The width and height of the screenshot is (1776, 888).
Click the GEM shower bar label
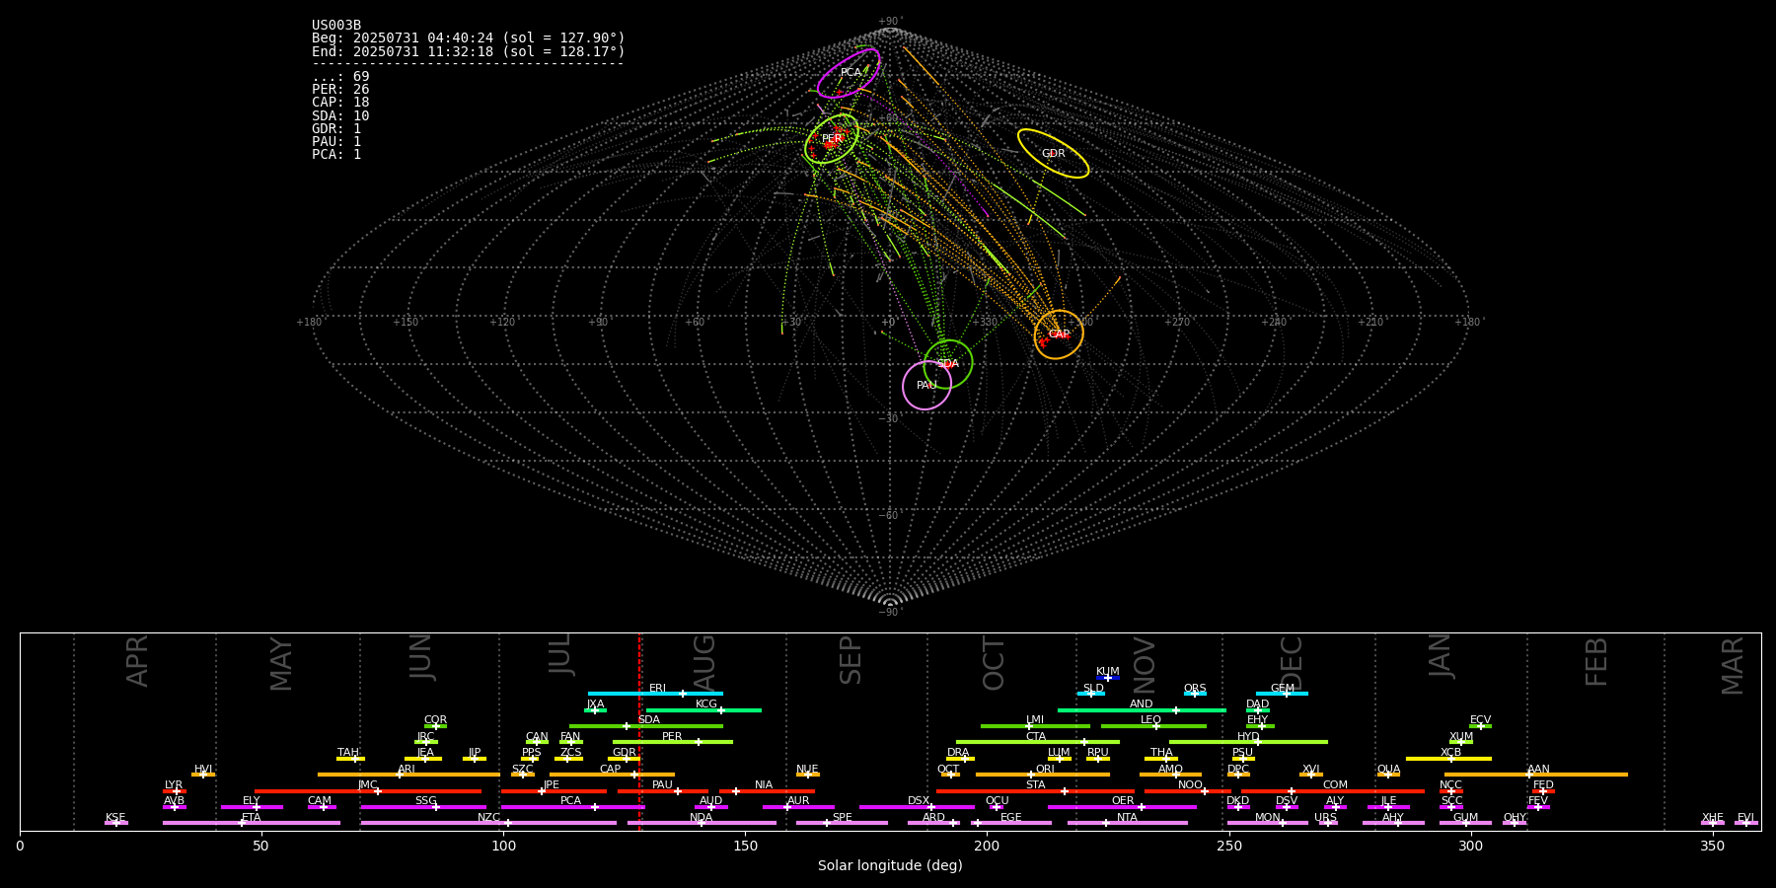(1282, 689)
